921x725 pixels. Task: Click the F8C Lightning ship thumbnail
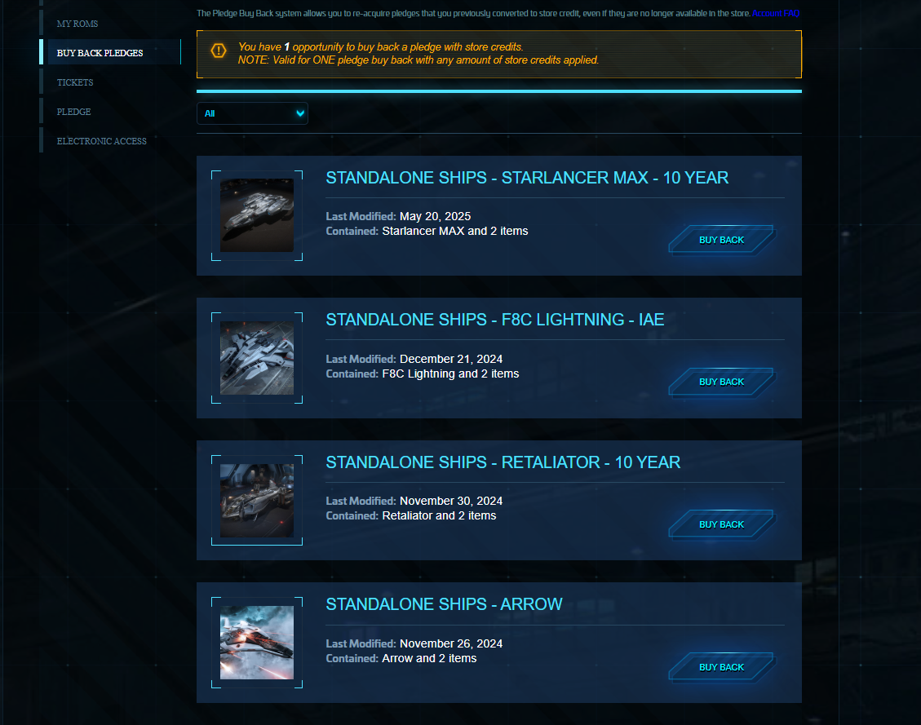(257, 358)
